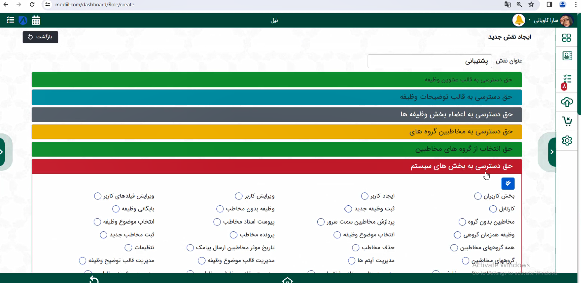Click the home icon in bottom bar

pos(287,280)
